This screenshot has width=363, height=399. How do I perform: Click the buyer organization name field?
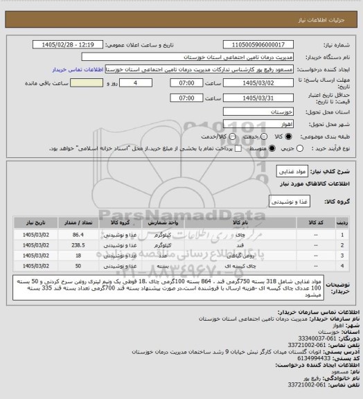click(x=187, y=57)
